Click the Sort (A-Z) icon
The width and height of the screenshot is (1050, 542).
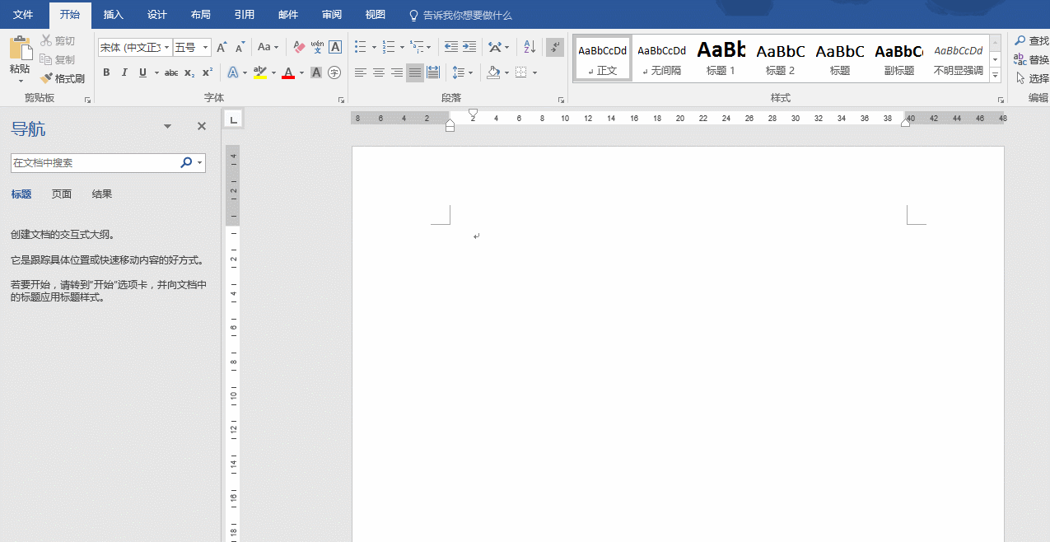(x=530, y=47)
